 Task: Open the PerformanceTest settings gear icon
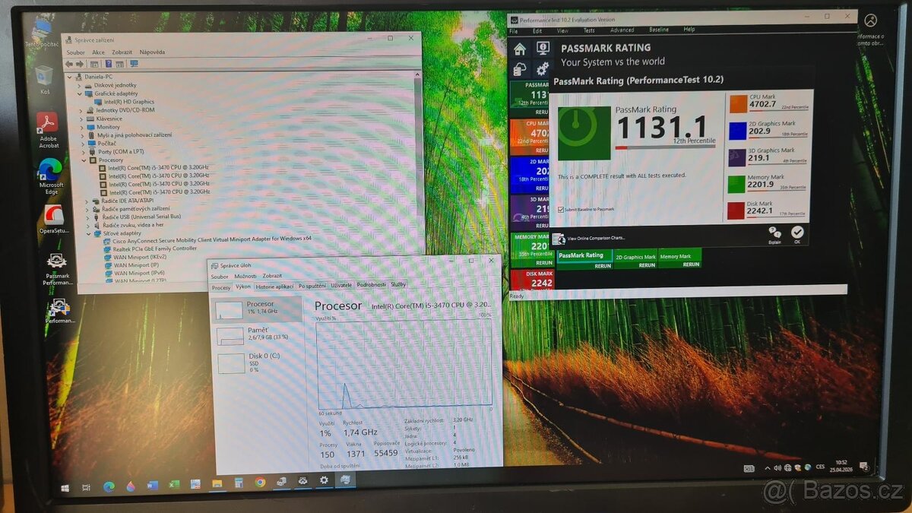pos(543,69)
